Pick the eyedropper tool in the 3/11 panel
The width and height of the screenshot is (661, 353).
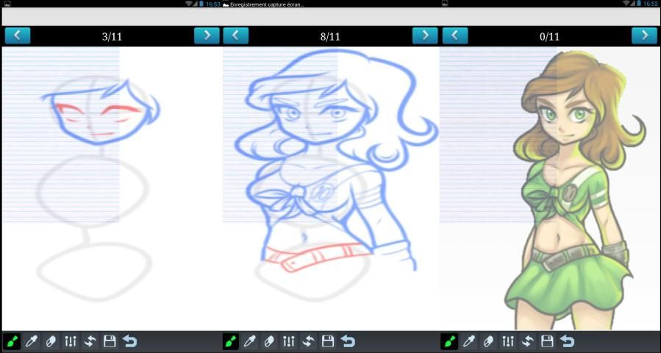click(32, 341)
